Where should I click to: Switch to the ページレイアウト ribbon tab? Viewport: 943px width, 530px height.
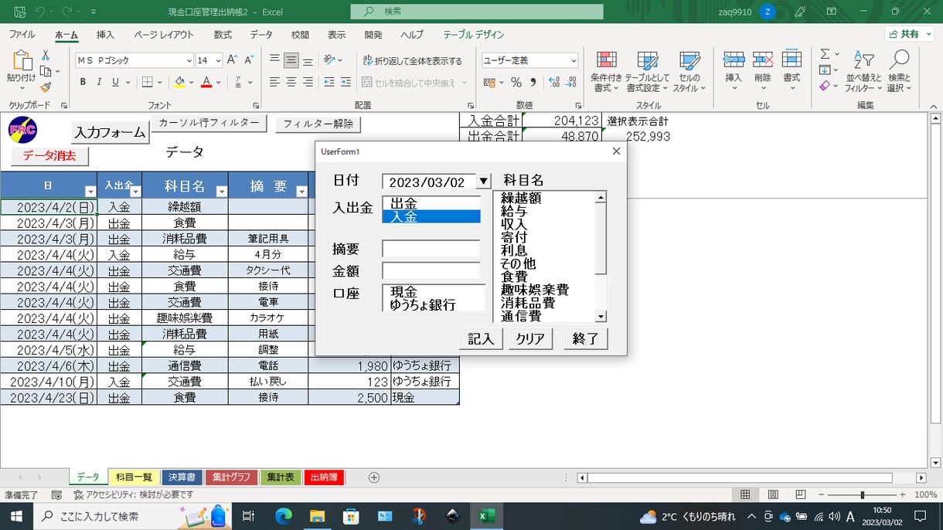pyautogui.click(x=164, y=35)
